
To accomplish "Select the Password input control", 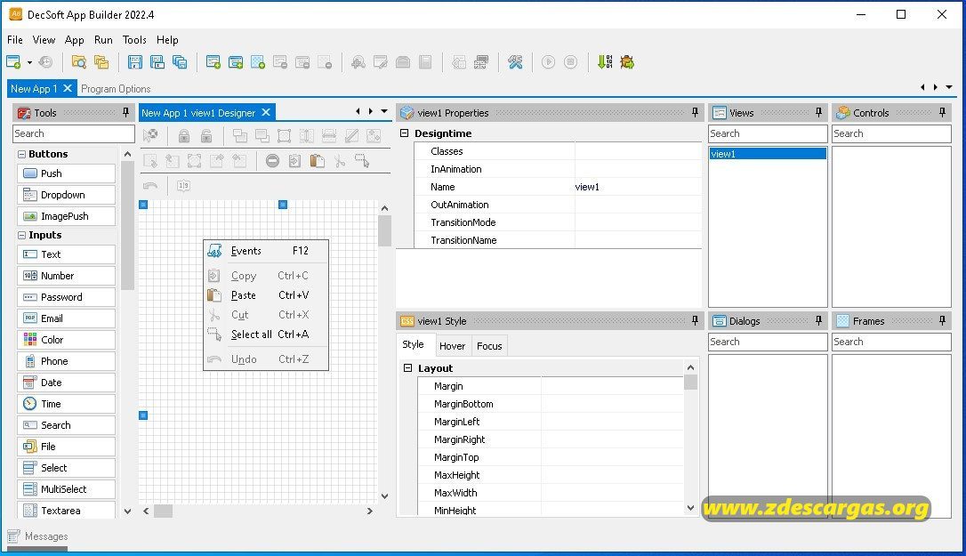I will (67, 297).
